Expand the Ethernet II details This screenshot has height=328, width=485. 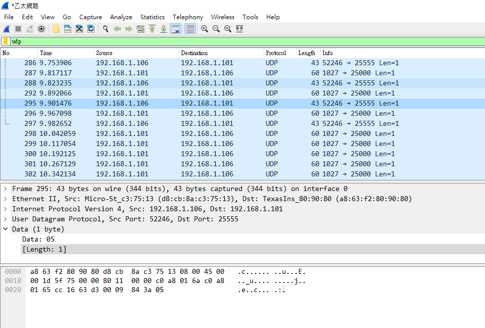point(5,199)
